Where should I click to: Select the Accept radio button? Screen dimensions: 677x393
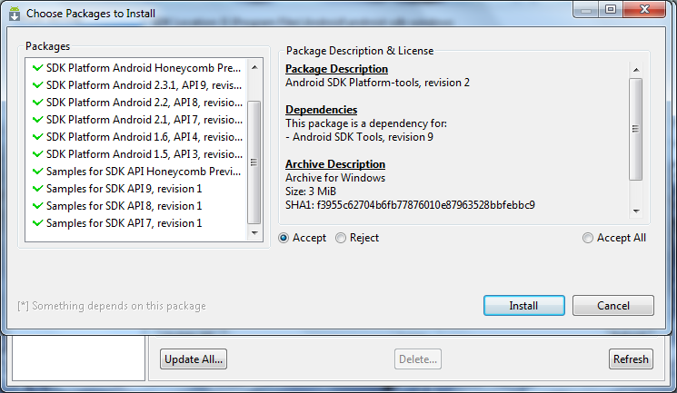coord(284,238)
